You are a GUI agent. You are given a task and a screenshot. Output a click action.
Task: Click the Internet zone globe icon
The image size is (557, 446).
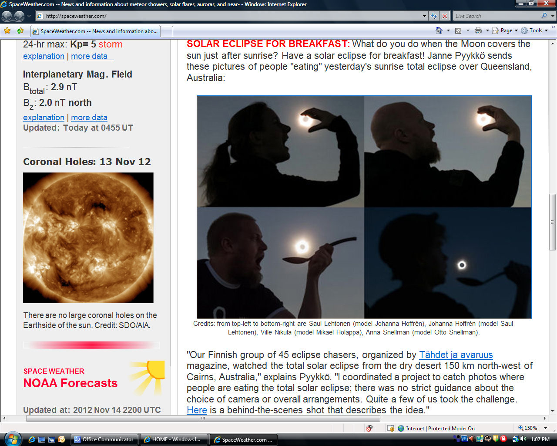click(401, 429)
